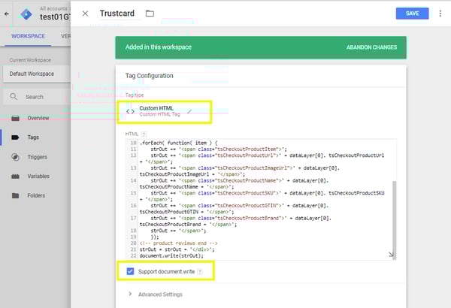The width and height of the screenshot is (451, 308).
Task: Click the test01 container name
Action: pos(55,17)
